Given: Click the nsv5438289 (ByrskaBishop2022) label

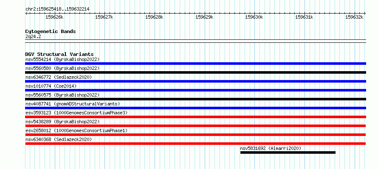Looking at the screenshot, I should [x=62, y=122].
